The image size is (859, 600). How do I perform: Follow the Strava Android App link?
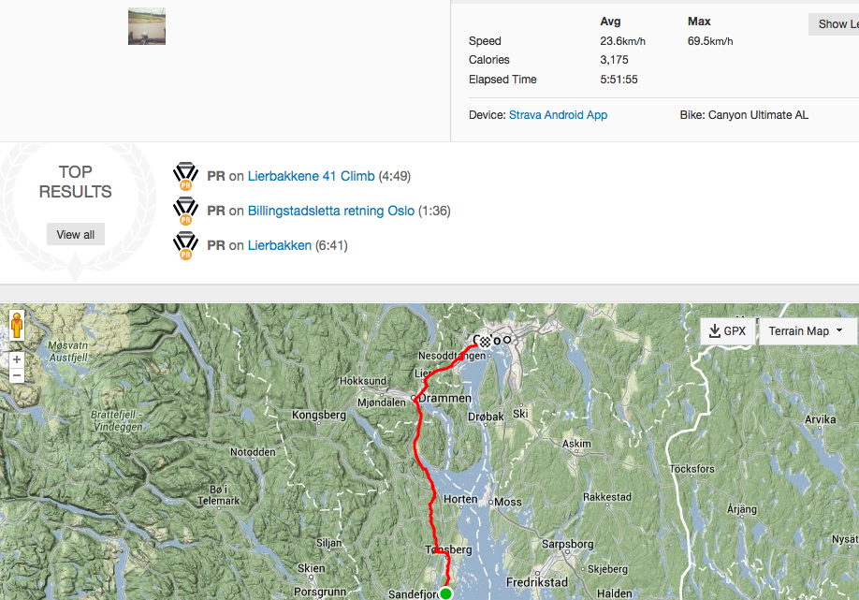pyautogui.click(x=558, y=114)
